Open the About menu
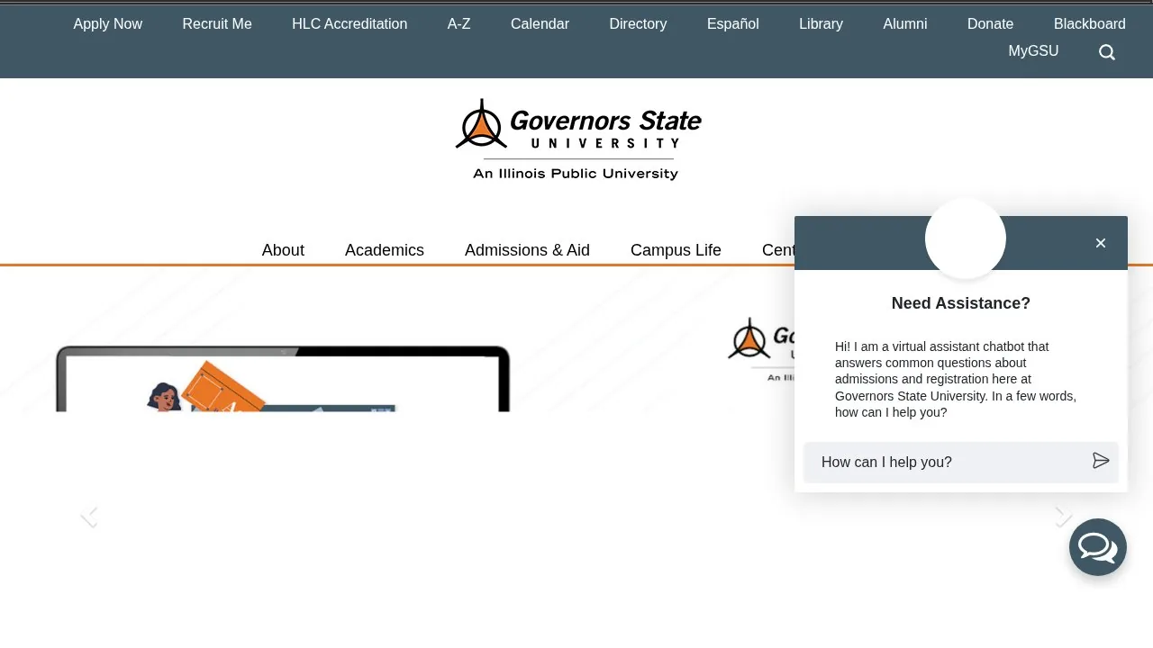 click(x=283, y=250)
